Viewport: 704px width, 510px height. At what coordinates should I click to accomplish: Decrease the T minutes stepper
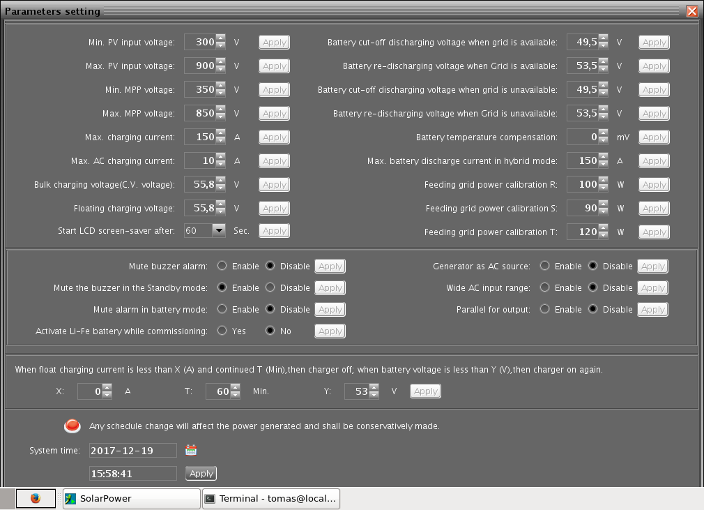click(236, 395)
